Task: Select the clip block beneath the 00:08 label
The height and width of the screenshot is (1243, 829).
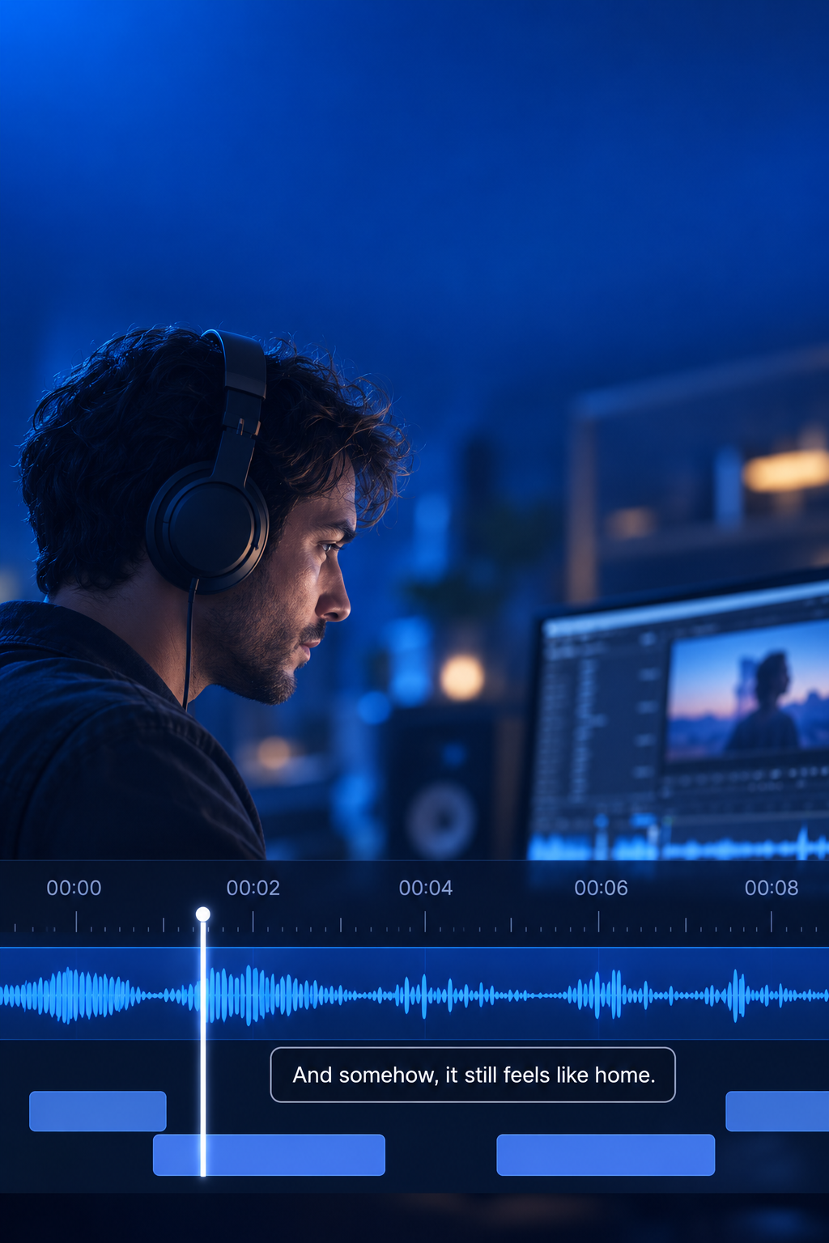Action: pyautogui.click(x=777, y=1111)
